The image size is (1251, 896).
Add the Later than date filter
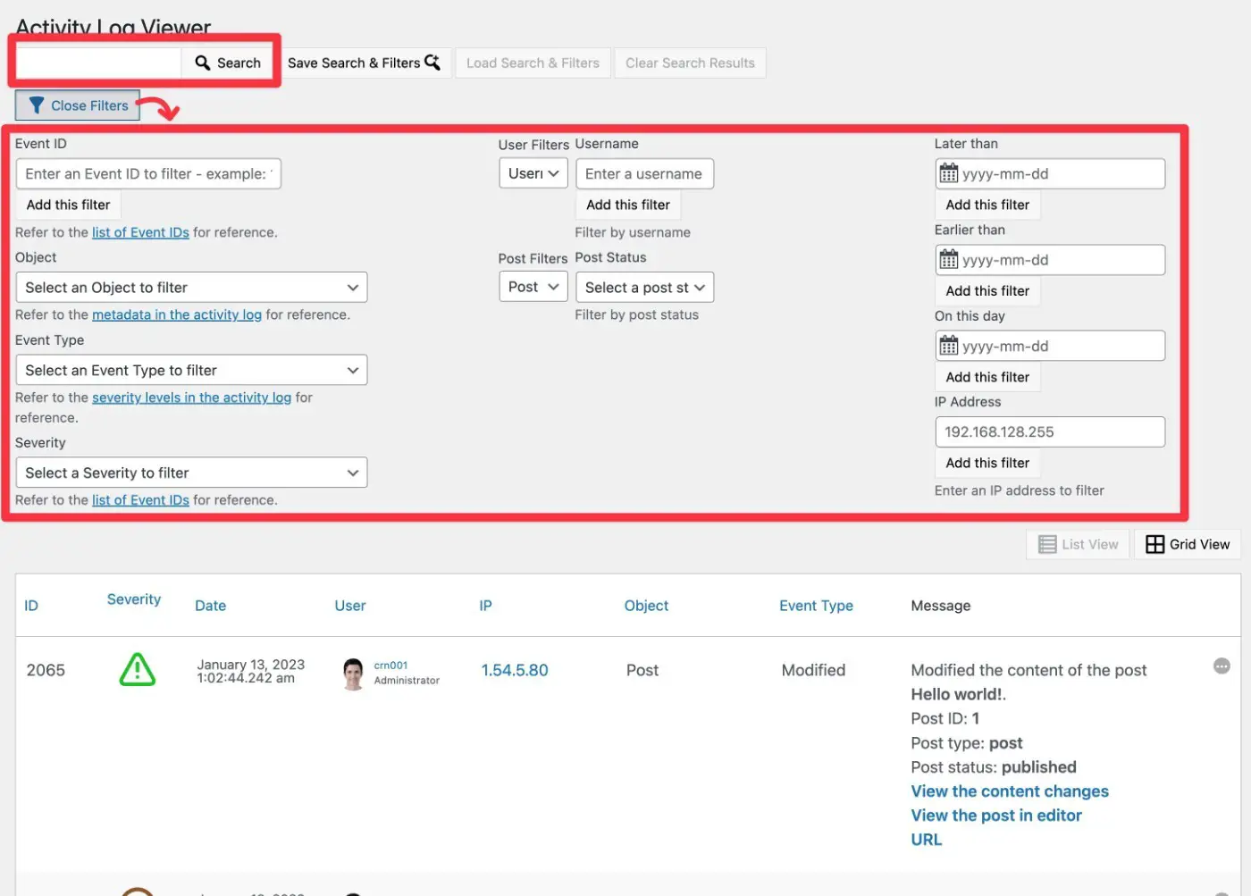tap(987, 205)
